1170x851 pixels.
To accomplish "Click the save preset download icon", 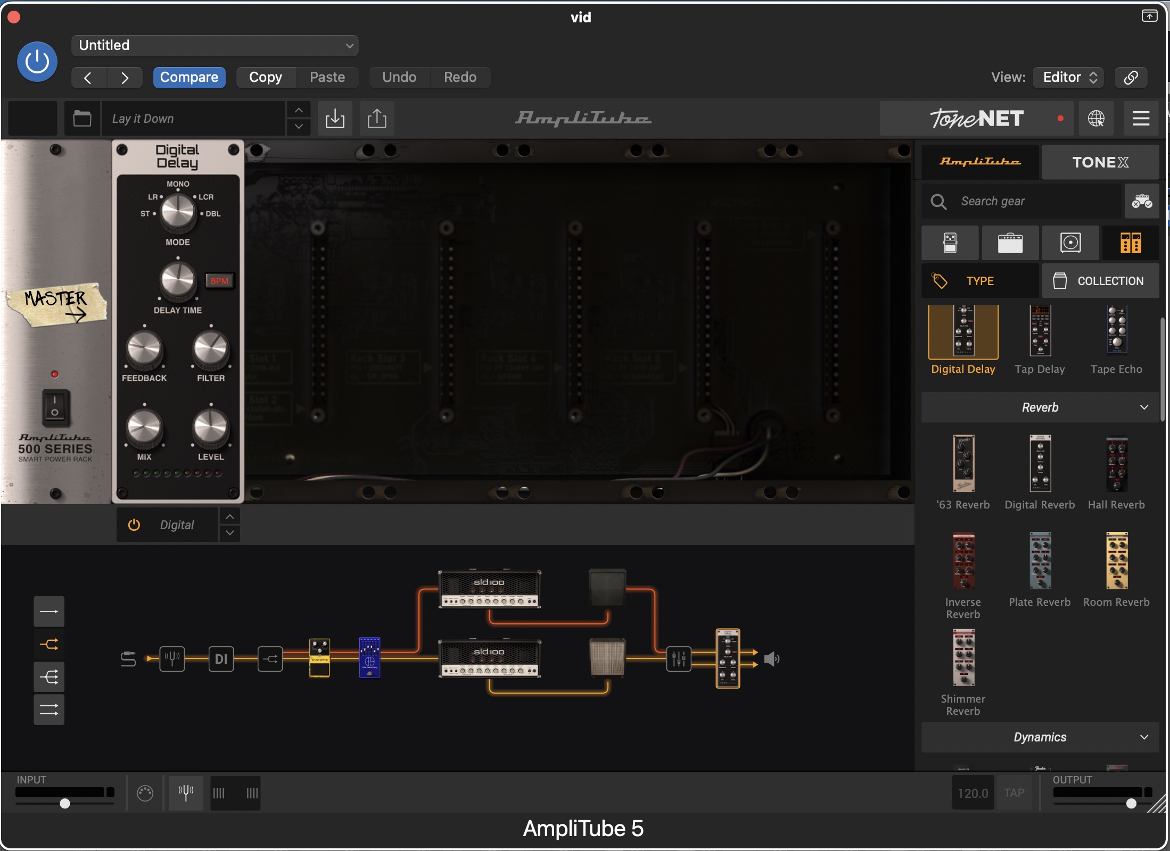I will [335, 118].
